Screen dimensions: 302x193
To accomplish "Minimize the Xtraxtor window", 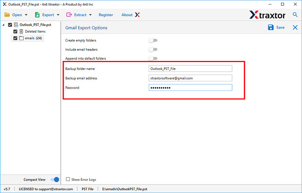I will pos(270,4).
